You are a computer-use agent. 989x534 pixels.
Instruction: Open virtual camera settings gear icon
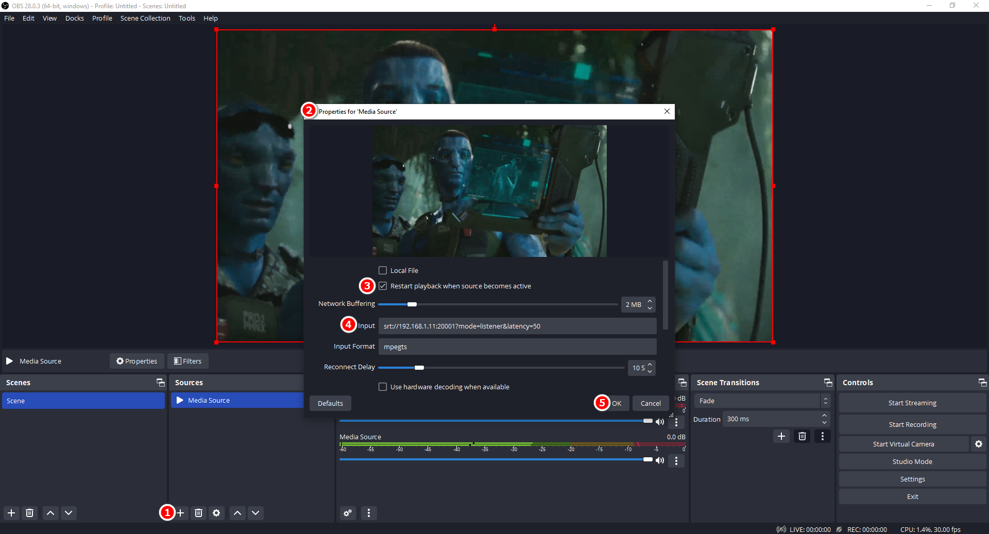tap(979, 444)
